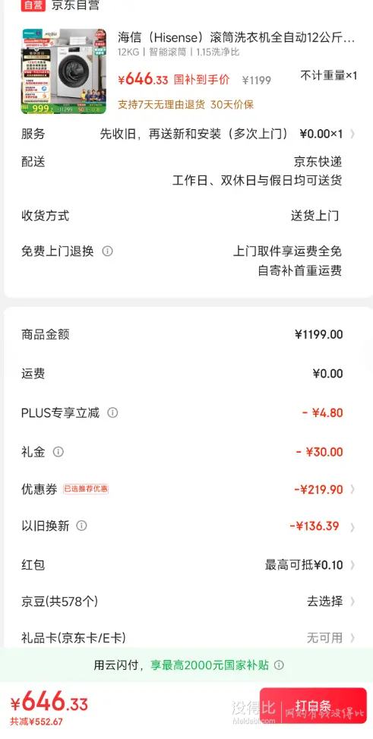Tap info icon beside 礼金

click(58, 452)
